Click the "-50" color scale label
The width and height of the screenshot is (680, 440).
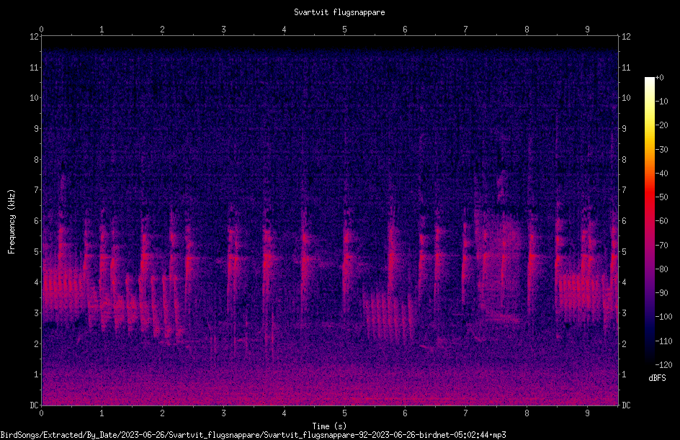(x=661, y=197)
